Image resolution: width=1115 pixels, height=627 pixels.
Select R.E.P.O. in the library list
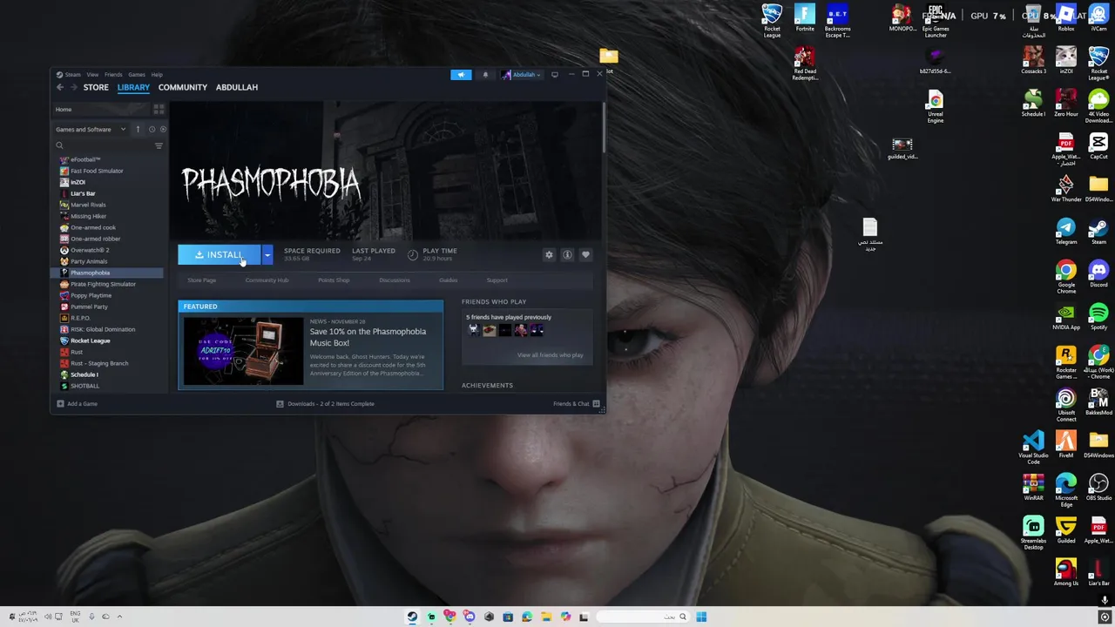pos(80,318)
